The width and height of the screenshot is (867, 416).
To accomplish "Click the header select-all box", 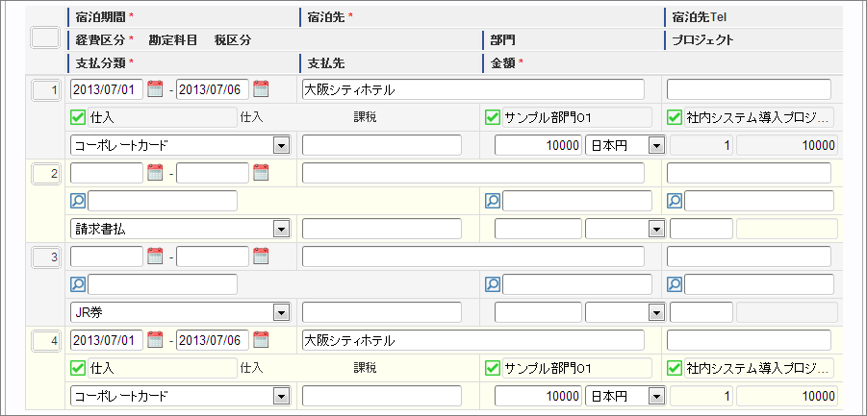I will pos(45,38).
